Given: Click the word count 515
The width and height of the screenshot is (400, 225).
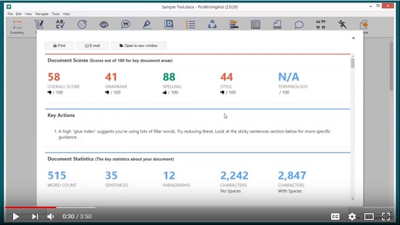Looking at the screenshot, I should [57, 176].
